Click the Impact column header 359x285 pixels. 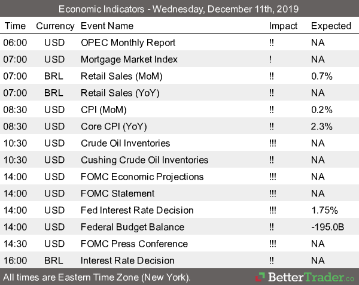(283, 26)
